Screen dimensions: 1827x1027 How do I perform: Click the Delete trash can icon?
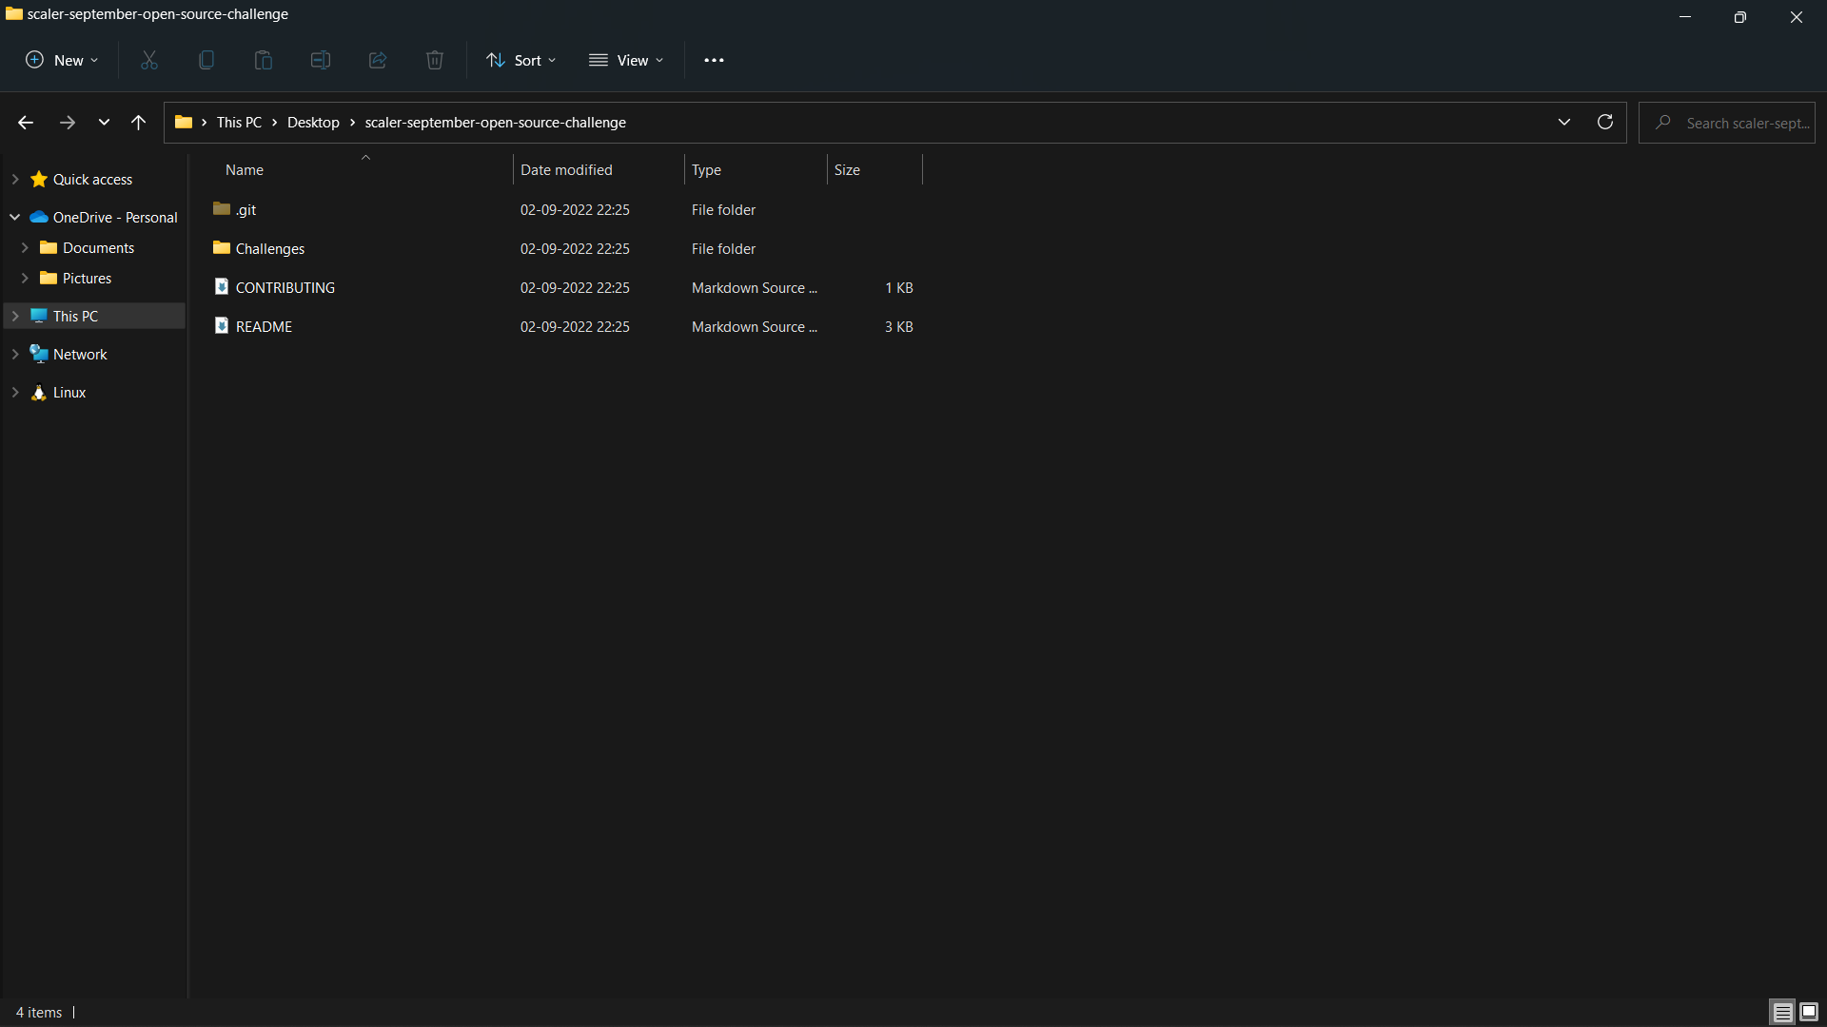[x=435, y=60]
